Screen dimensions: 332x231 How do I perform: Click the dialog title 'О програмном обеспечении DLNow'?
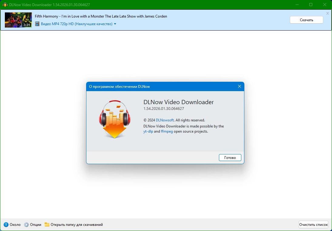(119, 87)
